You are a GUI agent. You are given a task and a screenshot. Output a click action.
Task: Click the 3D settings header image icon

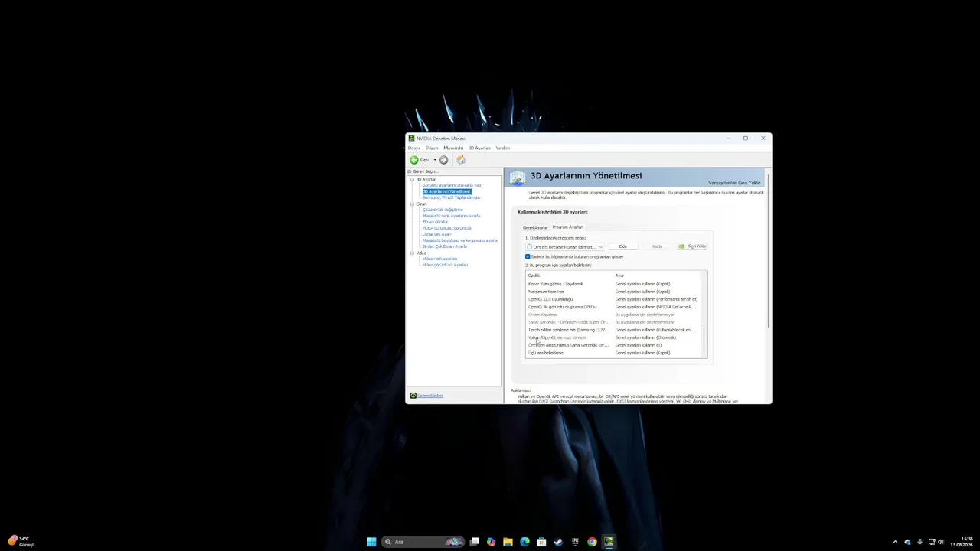[x=518, y=178]
